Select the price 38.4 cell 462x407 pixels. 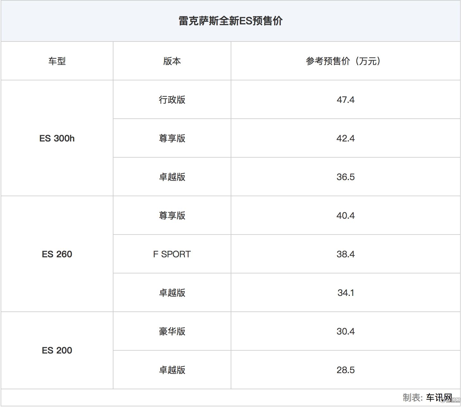(x=344, y=254)
